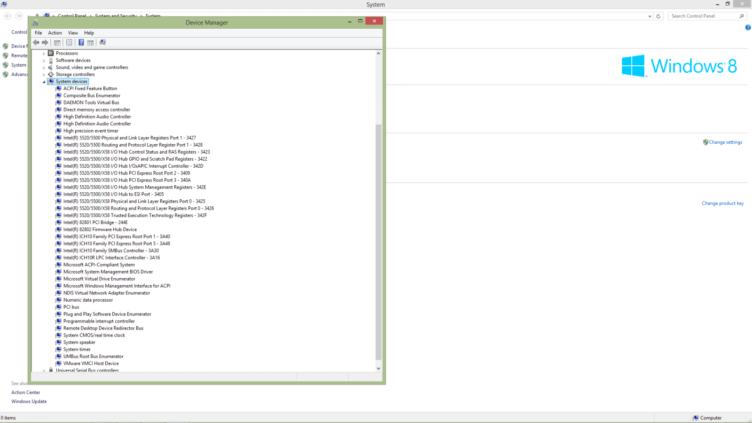Click the System devices computer icon
Screen dimensions: 752x423
(x=51, y=81)
